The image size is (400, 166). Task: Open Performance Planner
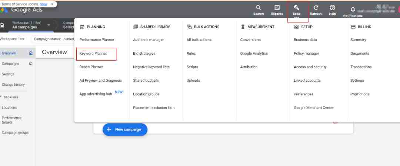tap(97, 40)
